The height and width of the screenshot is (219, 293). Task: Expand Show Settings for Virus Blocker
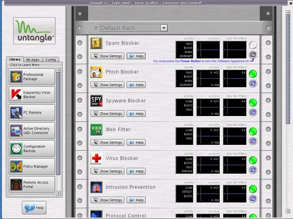click(x=107, y=171)
